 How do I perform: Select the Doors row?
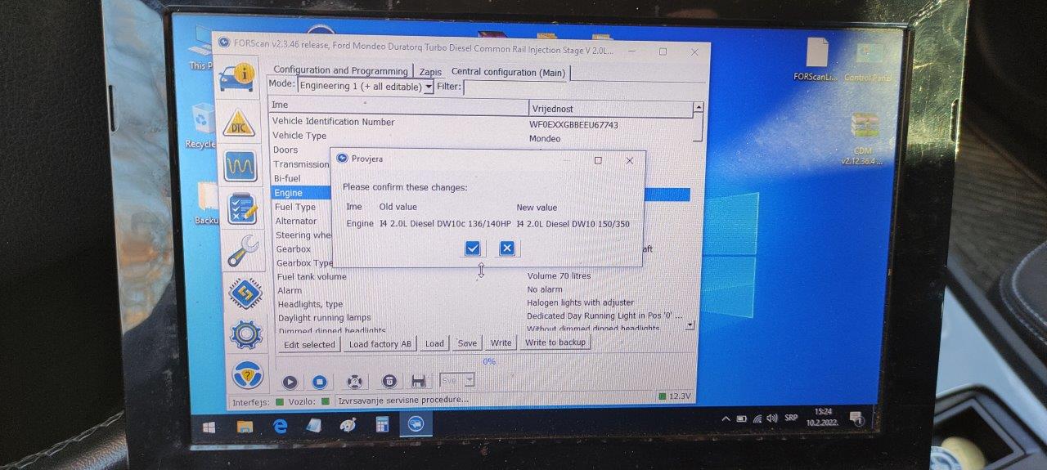click(301, 150)
